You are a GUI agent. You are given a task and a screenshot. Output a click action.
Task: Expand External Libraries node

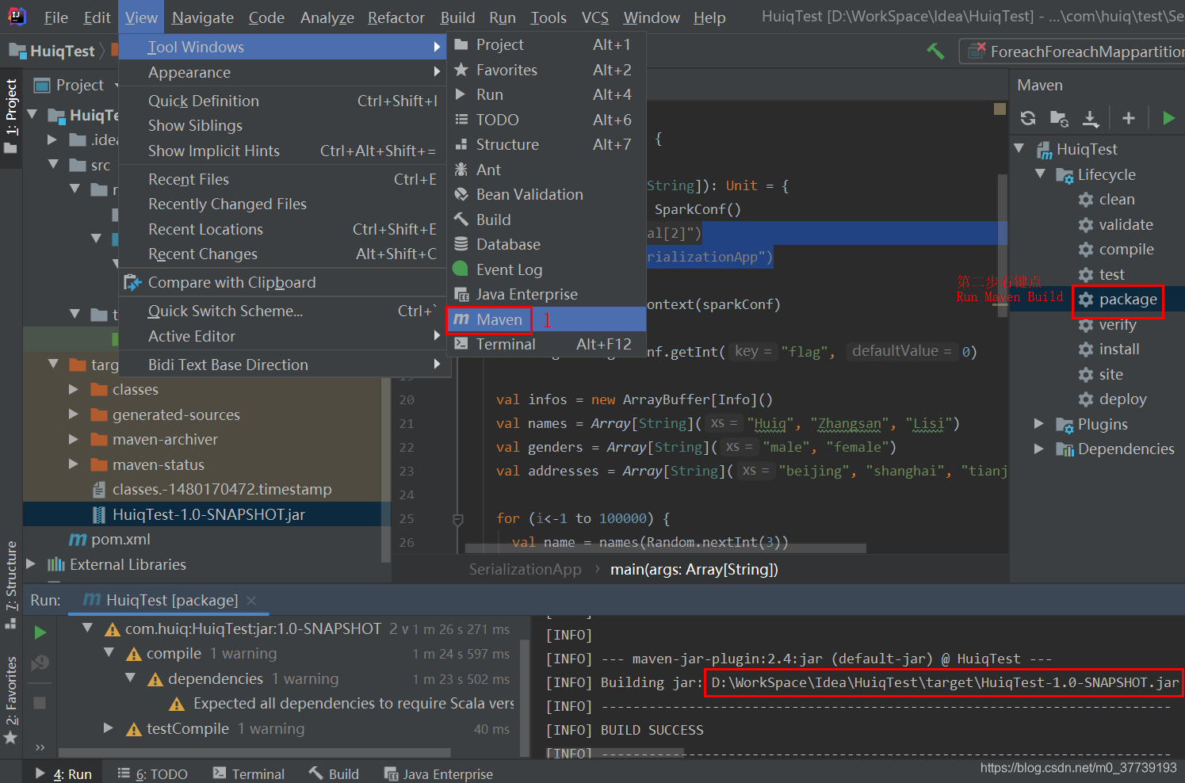(32, 564)
